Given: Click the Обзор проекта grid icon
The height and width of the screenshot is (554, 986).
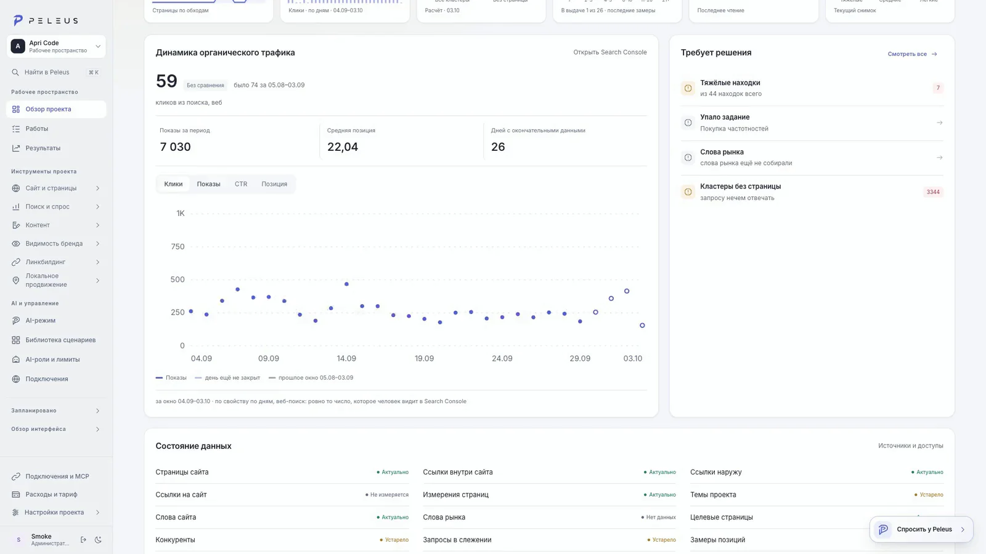Looking at the screenshot, I should point(16,109).
